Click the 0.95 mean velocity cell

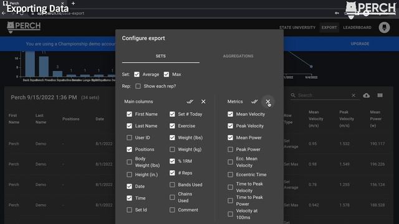pyautogui.click(x=312, y=144)
